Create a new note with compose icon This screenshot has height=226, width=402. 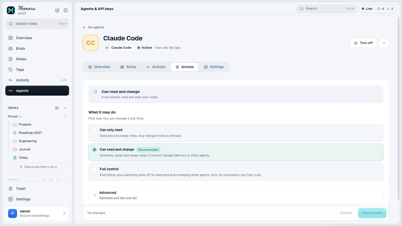point(57,10)
